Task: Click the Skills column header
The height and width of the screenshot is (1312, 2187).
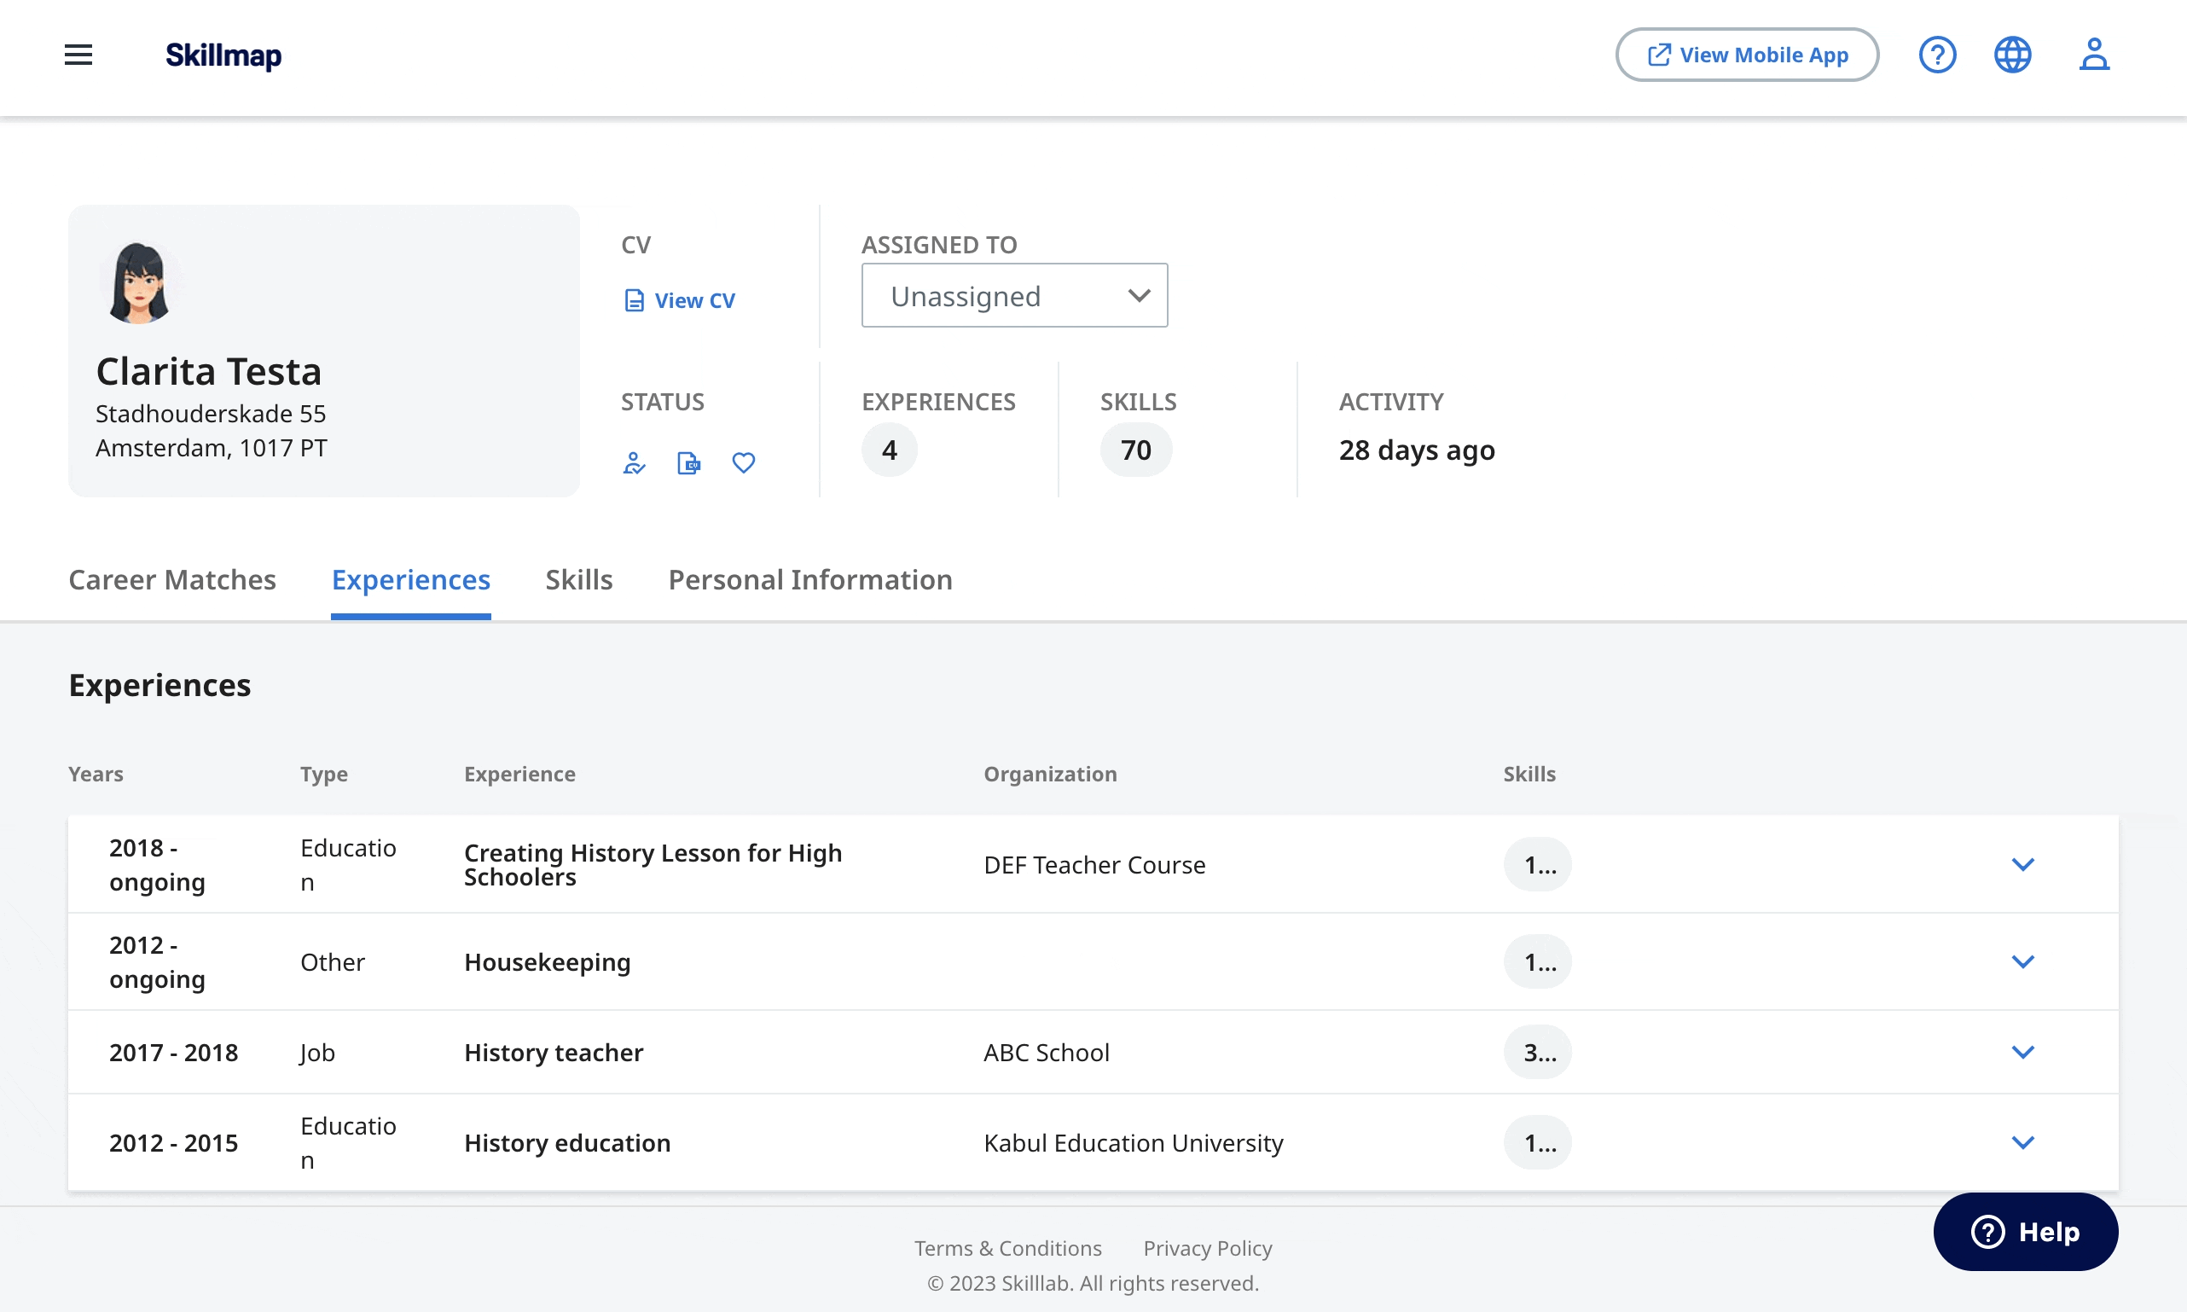Action: [1529, 775]
